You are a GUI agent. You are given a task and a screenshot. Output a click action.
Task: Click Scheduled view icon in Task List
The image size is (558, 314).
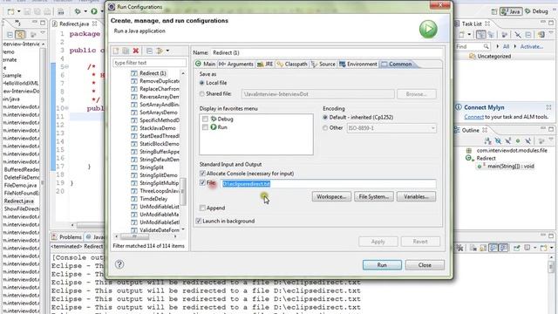pos(491,35)
